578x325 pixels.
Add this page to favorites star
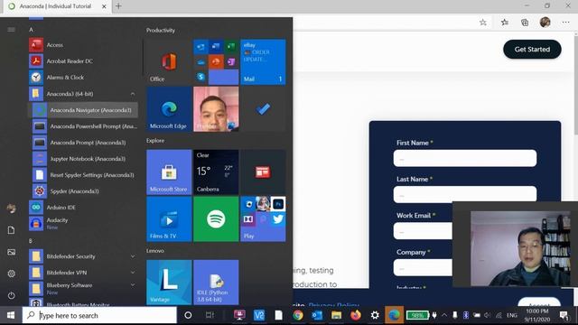click(483, 23)
